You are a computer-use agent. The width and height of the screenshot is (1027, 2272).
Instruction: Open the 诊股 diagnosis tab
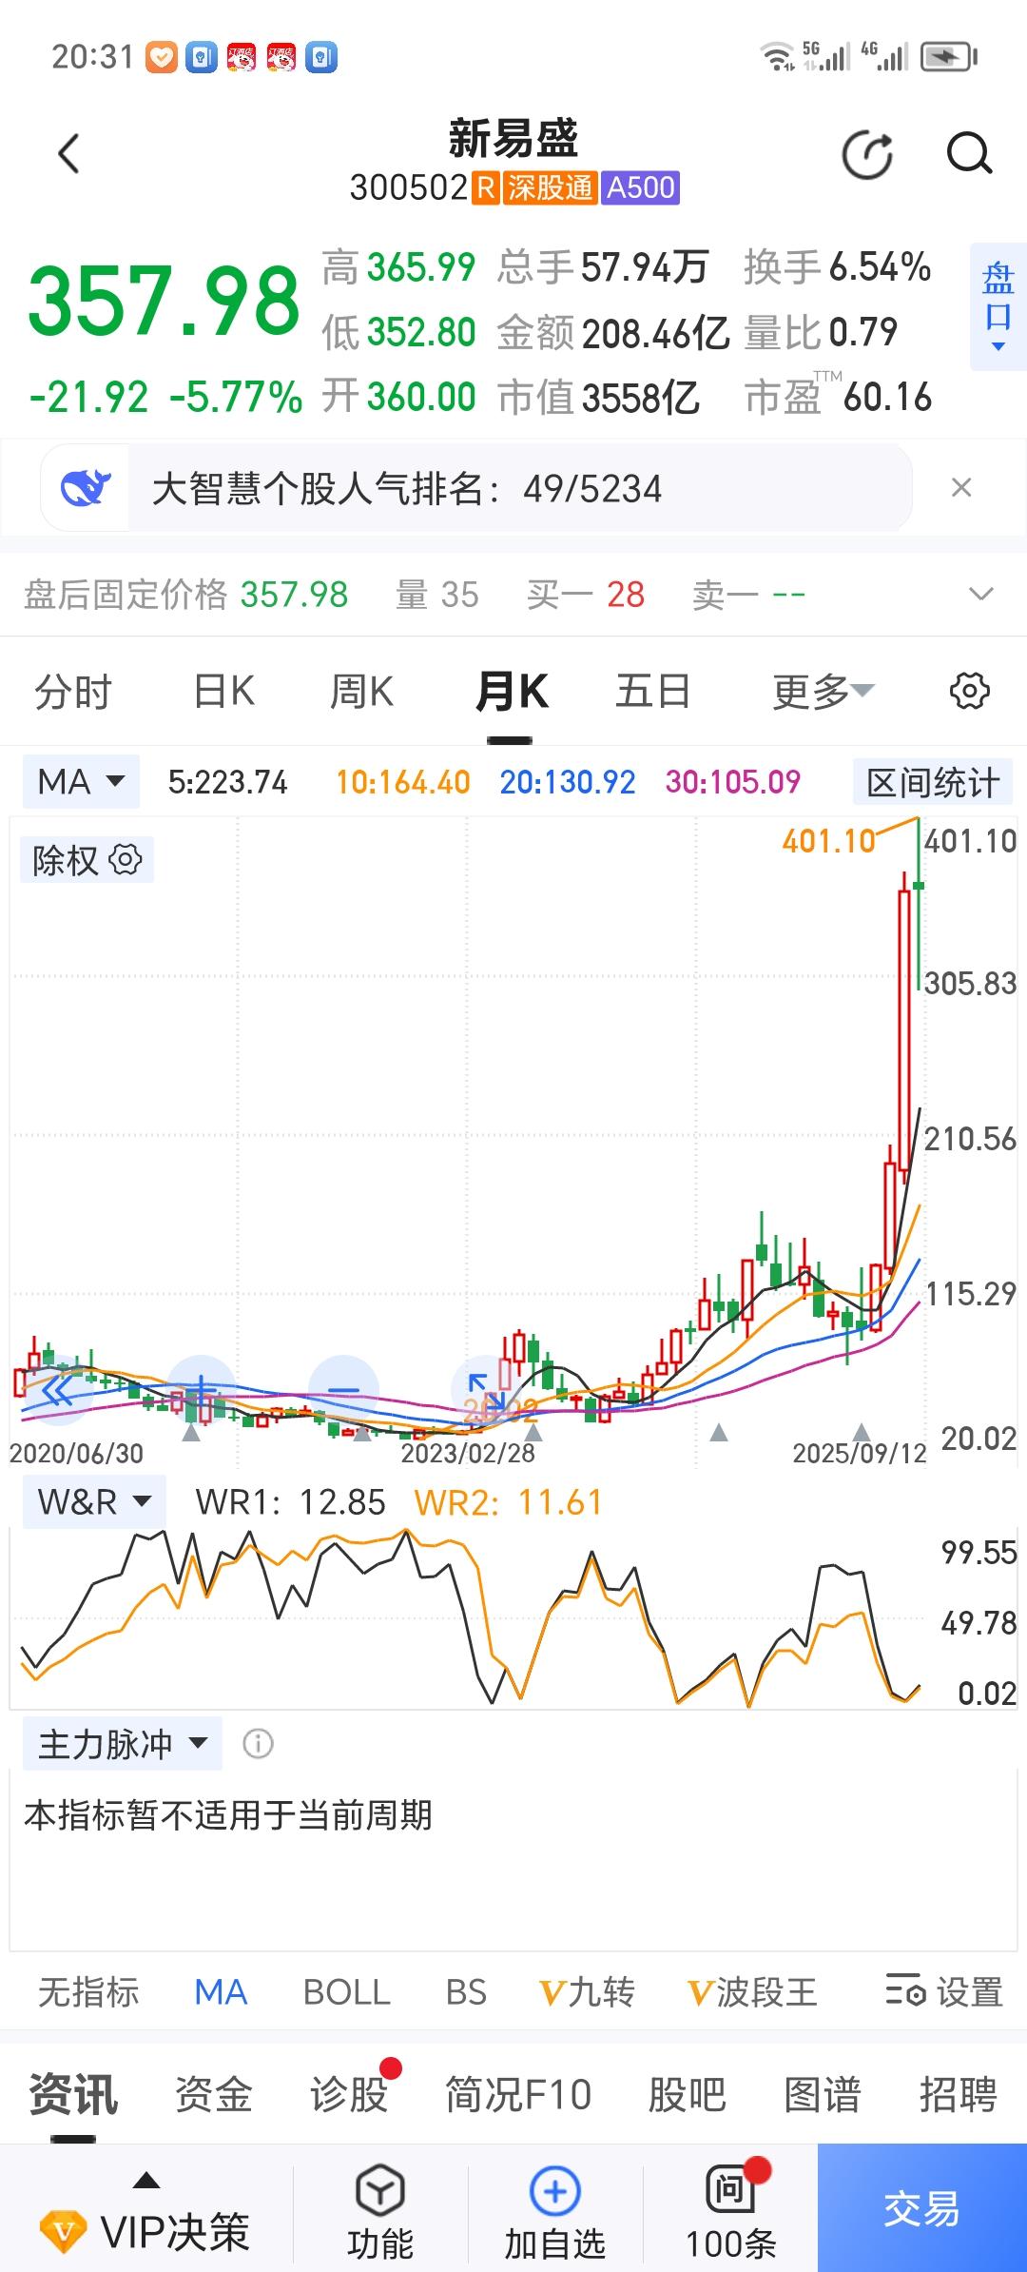coord(348,2095)
